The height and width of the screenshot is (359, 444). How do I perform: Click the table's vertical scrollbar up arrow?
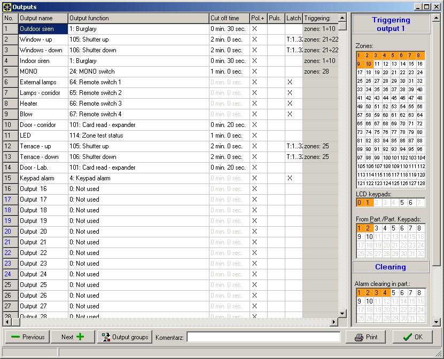pyautogui.click(x=342, y=18)
